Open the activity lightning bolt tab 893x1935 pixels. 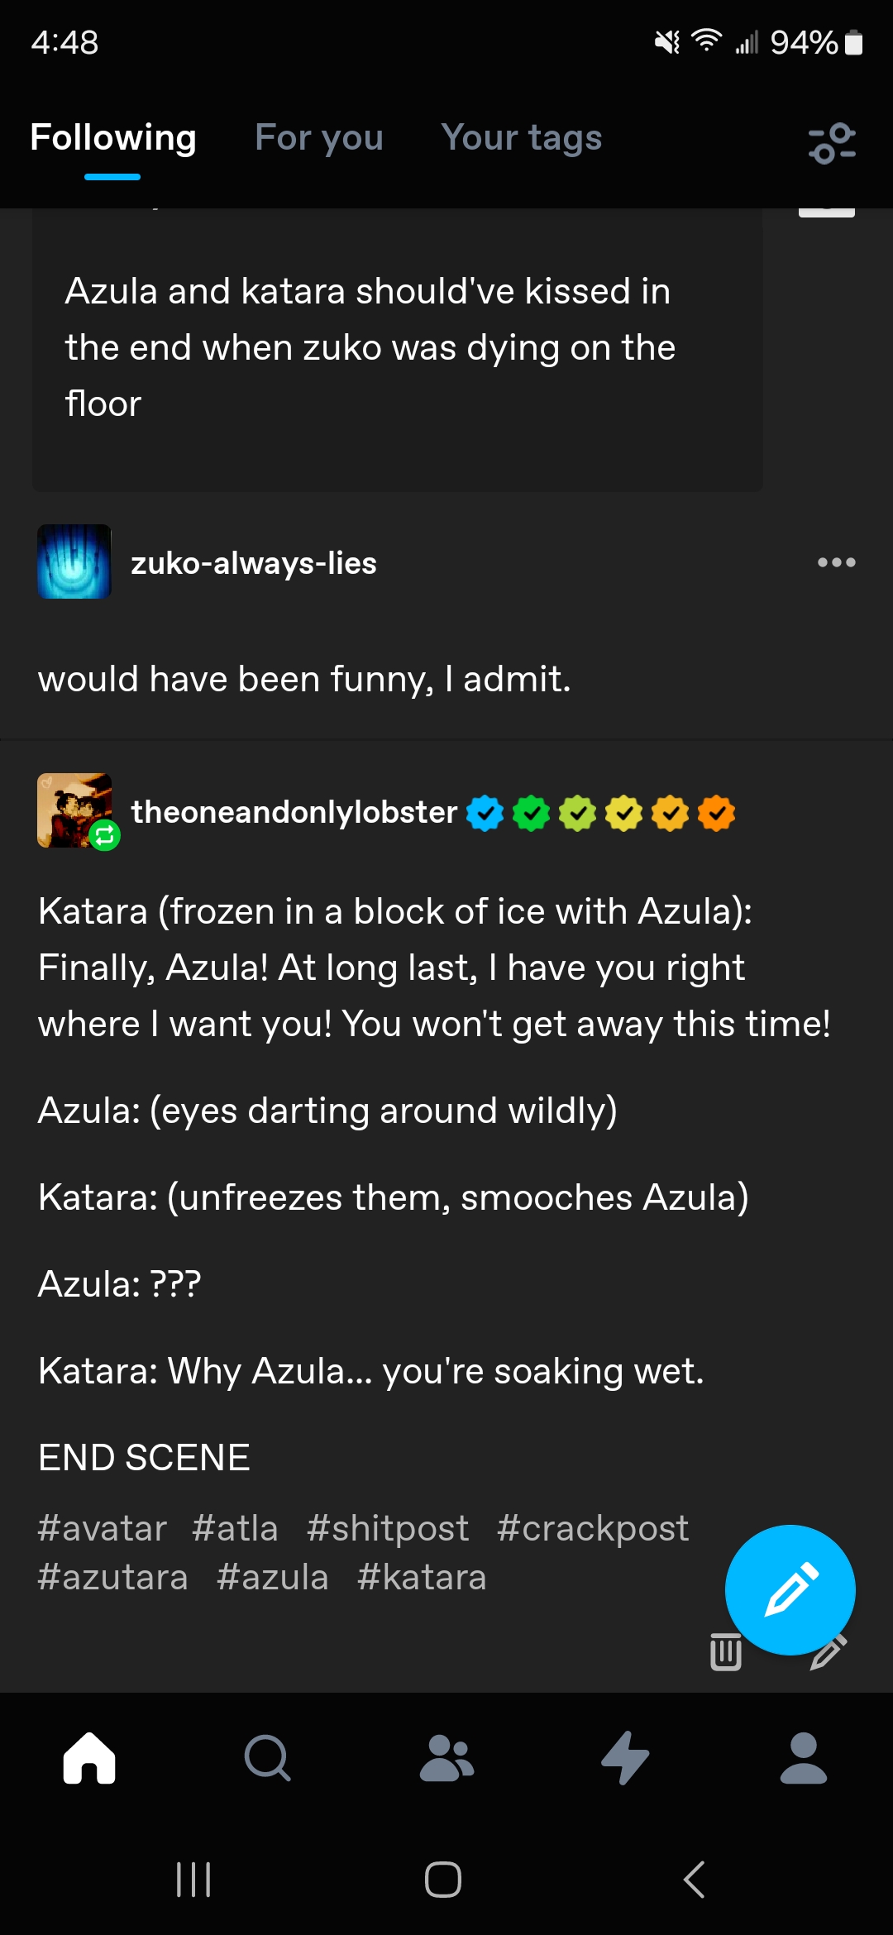coord(625,1757)
